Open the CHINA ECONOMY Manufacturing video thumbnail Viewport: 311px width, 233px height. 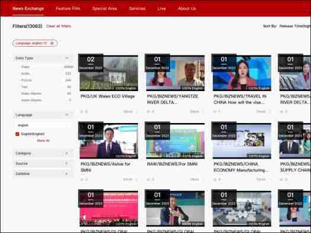(x=242, y=141)
